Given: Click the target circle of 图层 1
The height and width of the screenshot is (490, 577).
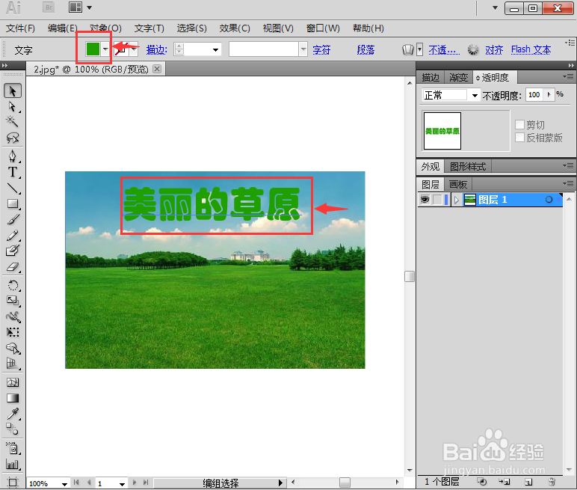Looking at the screenshot, I should pos(549,200).
